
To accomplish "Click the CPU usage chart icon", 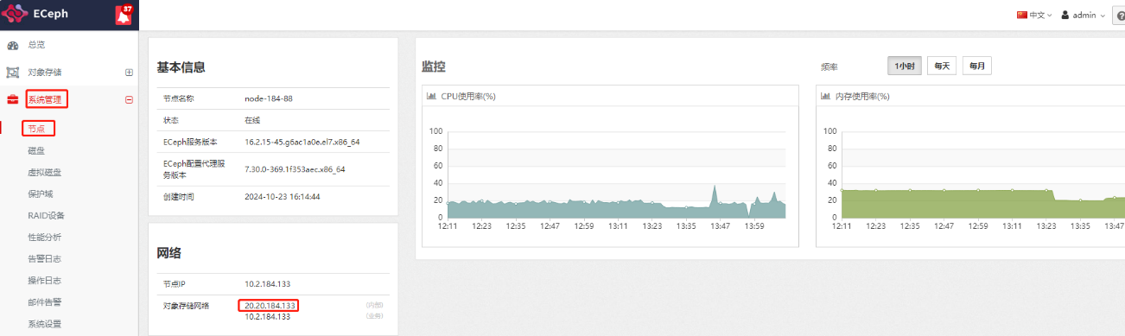I will click(431, 96).
